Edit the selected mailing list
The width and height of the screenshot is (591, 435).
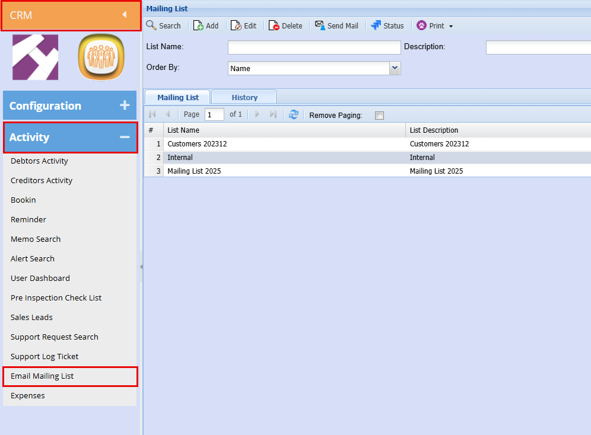point(244,25)
